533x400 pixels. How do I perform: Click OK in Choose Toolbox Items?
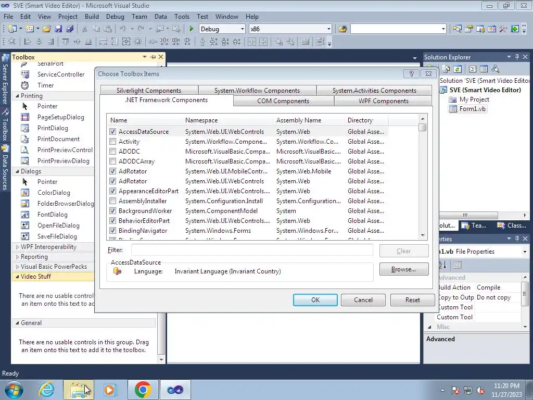(x=315, y=300)
